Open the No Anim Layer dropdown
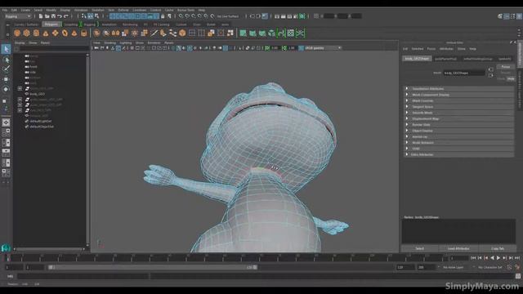This screenshot has height=294, width=523. tap(456, 267)
